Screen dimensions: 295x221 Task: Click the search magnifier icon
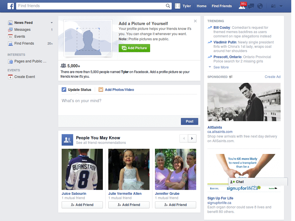pos(167,6)
